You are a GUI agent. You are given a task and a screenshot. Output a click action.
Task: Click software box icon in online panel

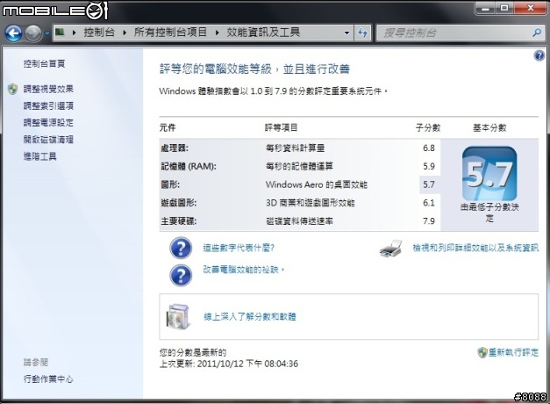(x=178, y=317)
